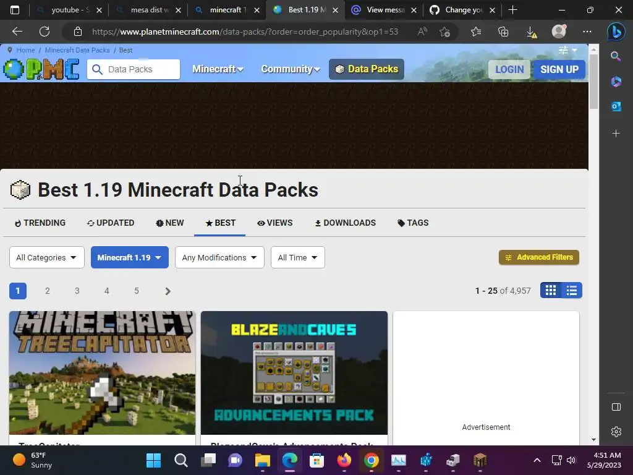Open the Microsoft 365 sidebar icon
This screenshot has height=475, width=633.
[616, 82]
